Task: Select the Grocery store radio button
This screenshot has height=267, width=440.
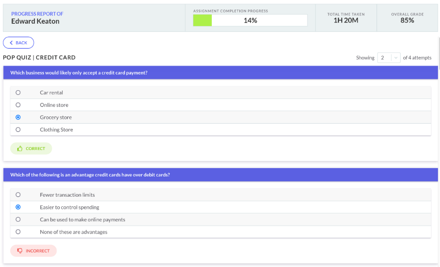Action: coord(18,117)
